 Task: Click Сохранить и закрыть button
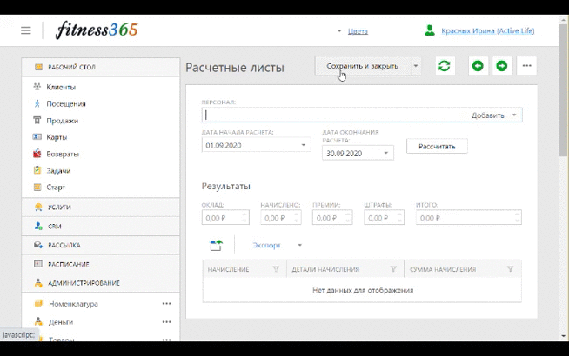363,66
